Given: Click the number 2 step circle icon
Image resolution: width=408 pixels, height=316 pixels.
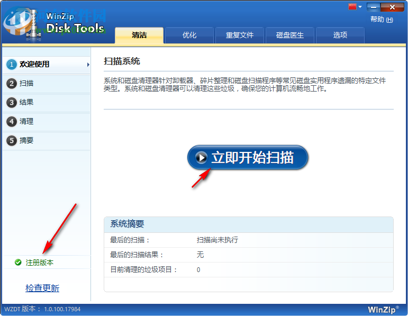Looking at the screenshot, I should tap(12, 84).
